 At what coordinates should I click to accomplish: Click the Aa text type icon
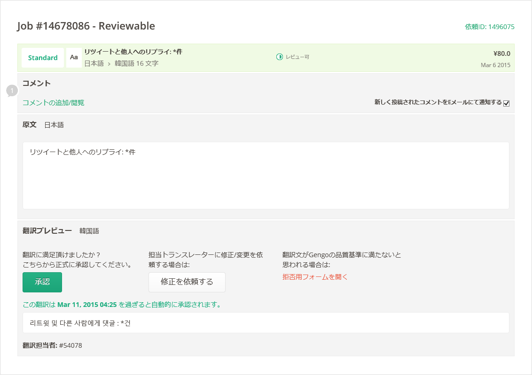point(74,57)
